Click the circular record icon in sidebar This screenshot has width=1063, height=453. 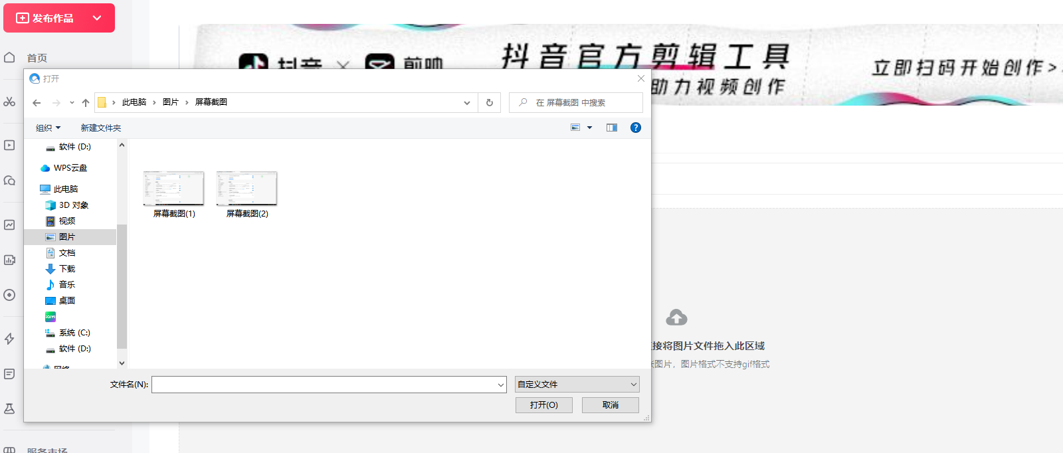click(x=9, y=295)
